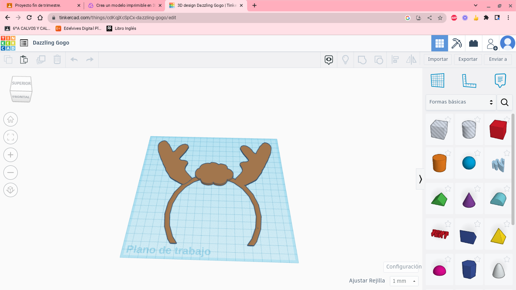This screenshot has height=290, width=516.
Task: Open the Workplane tool icon
Action: (x=437, y=80)
